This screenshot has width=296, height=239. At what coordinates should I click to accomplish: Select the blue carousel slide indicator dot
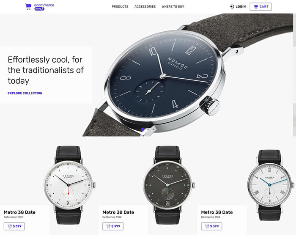(143, 129)
